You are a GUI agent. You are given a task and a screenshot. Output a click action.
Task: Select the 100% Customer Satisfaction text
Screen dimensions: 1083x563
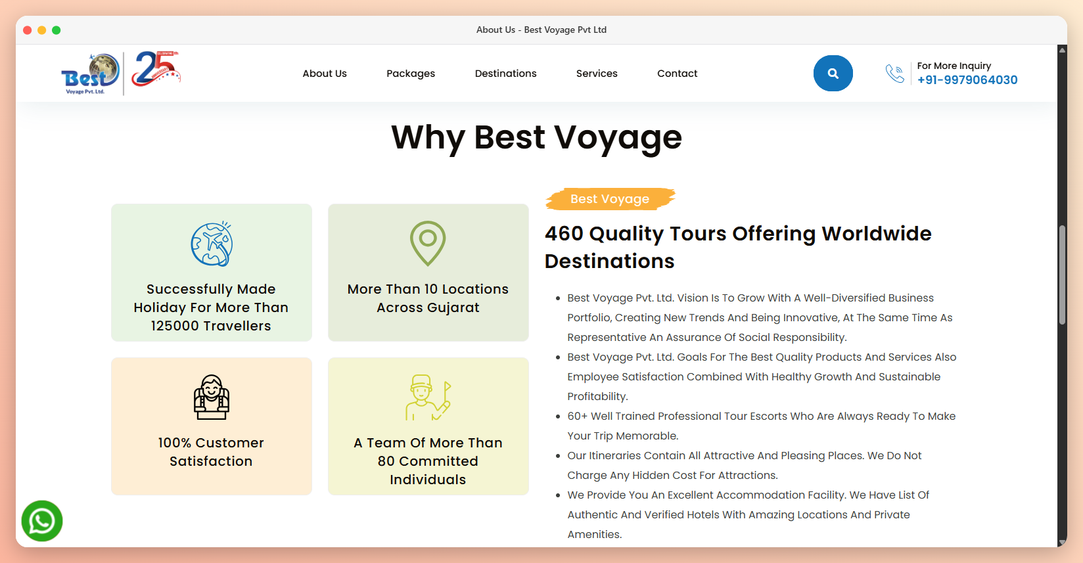(211, 452)
